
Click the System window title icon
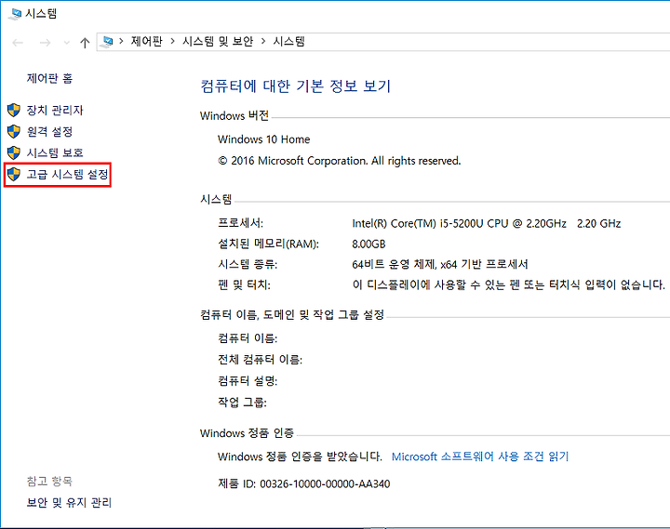15,14
